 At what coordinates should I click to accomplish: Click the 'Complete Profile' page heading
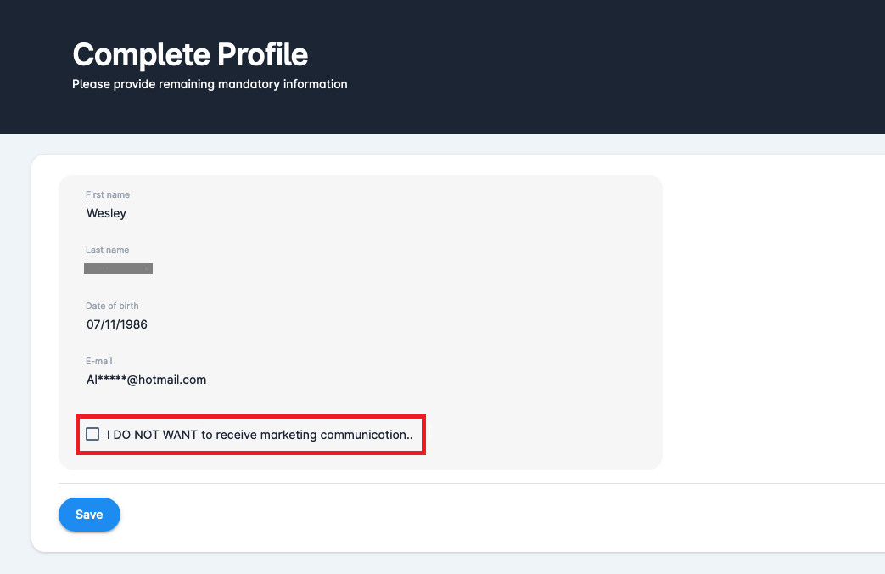(x=190, y=55)
